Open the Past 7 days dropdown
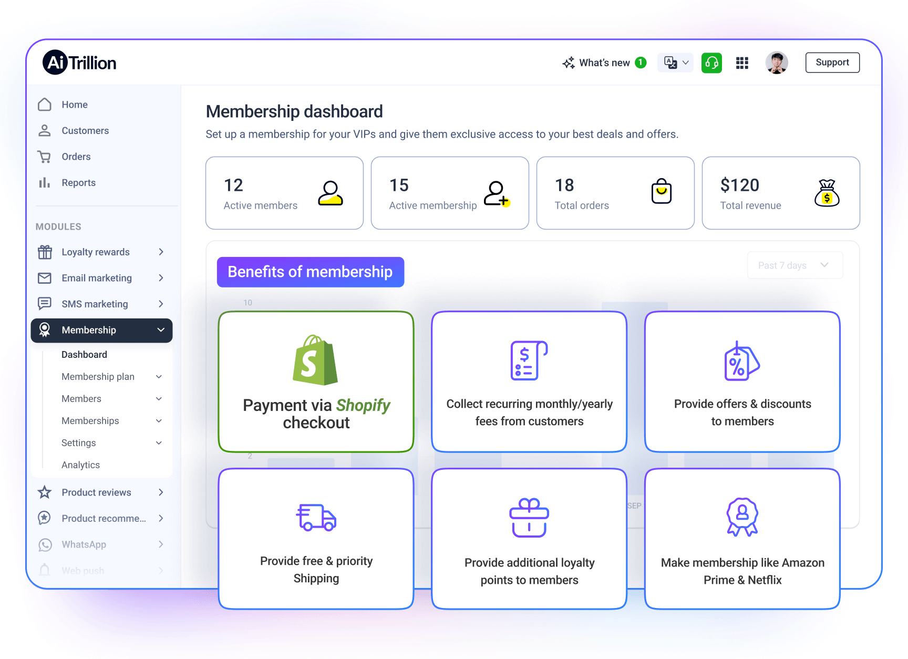The width and height of the screenshot is (908, 659). tap(795, 265)
